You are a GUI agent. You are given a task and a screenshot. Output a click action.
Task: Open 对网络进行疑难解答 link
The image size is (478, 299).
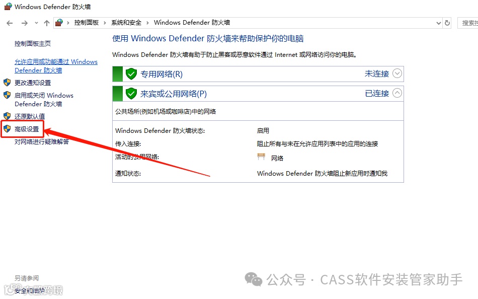click(42, 141)
